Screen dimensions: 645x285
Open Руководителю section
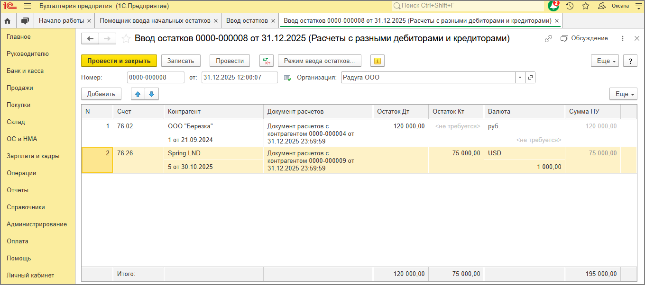28,53
